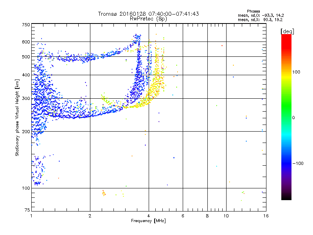The width and height of the screenshot is (313, 235).
Task: Click the 'Stationary phase Virtual Height [km]' axis label
Action: click(x=17, y=118)
